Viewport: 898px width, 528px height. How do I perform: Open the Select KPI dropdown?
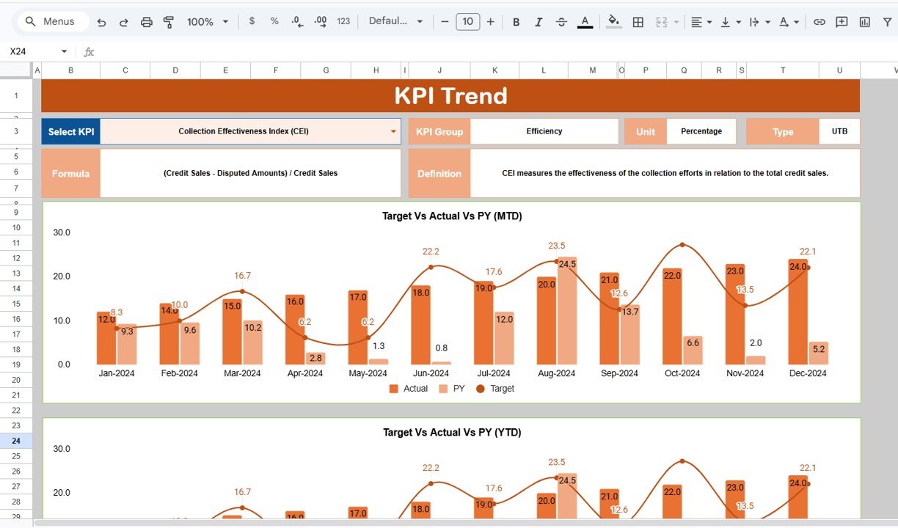click(x=394, y=131)
